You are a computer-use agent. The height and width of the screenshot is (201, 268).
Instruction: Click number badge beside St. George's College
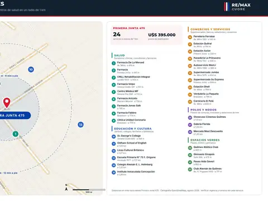(x=113, y=136)
